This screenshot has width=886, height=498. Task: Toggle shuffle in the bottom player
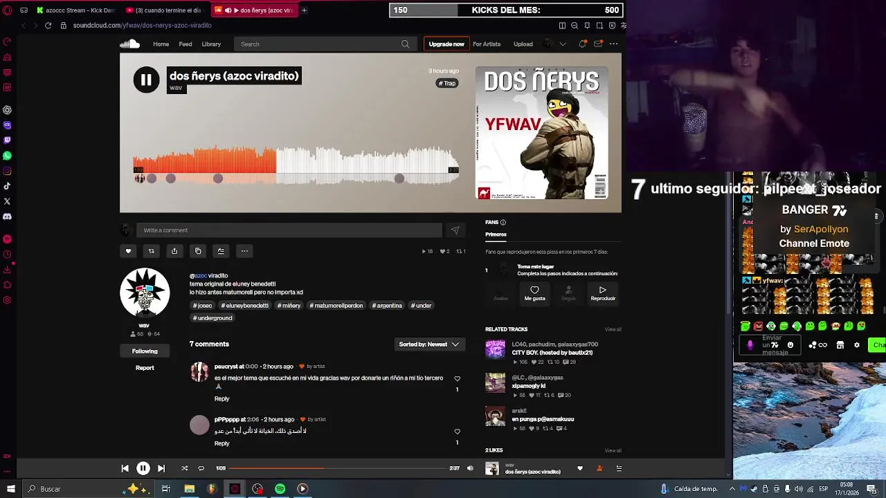184,468
